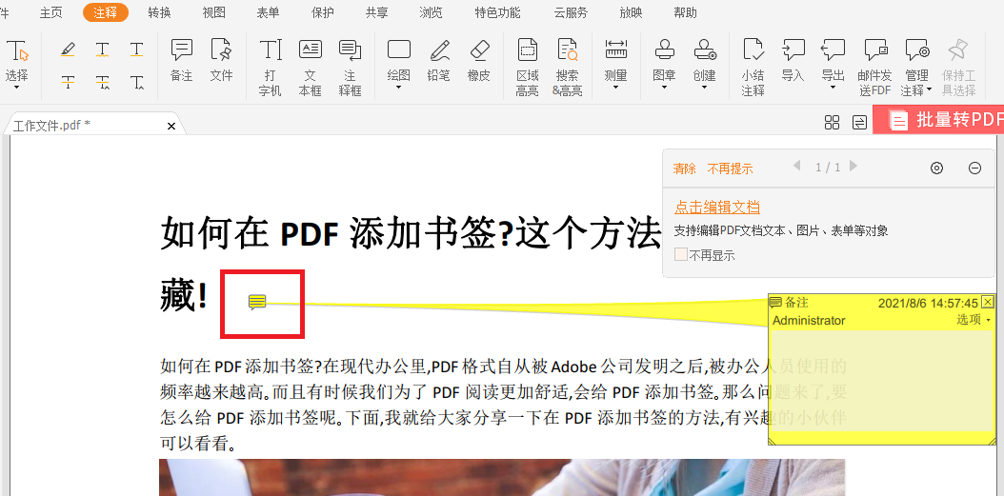
Task: Go to previous tip arrow
Action: pos(797,166)
